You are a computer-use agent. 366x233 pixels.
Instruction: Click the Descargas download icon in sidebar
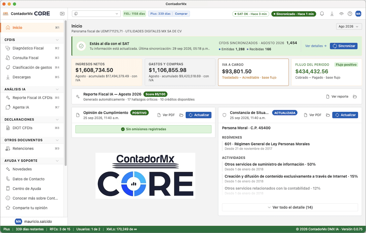pyautogui.click(x=8, y=77)
